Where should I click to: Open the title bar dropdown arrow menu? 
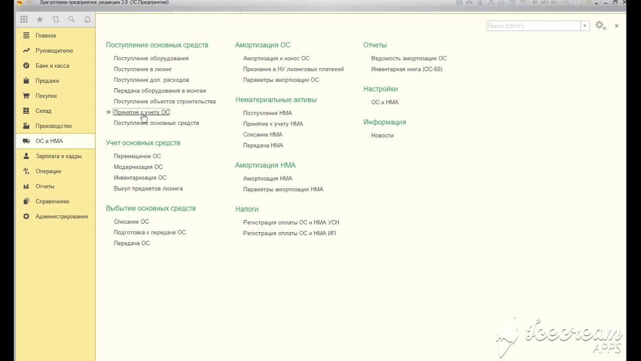(x=596, y=3)
